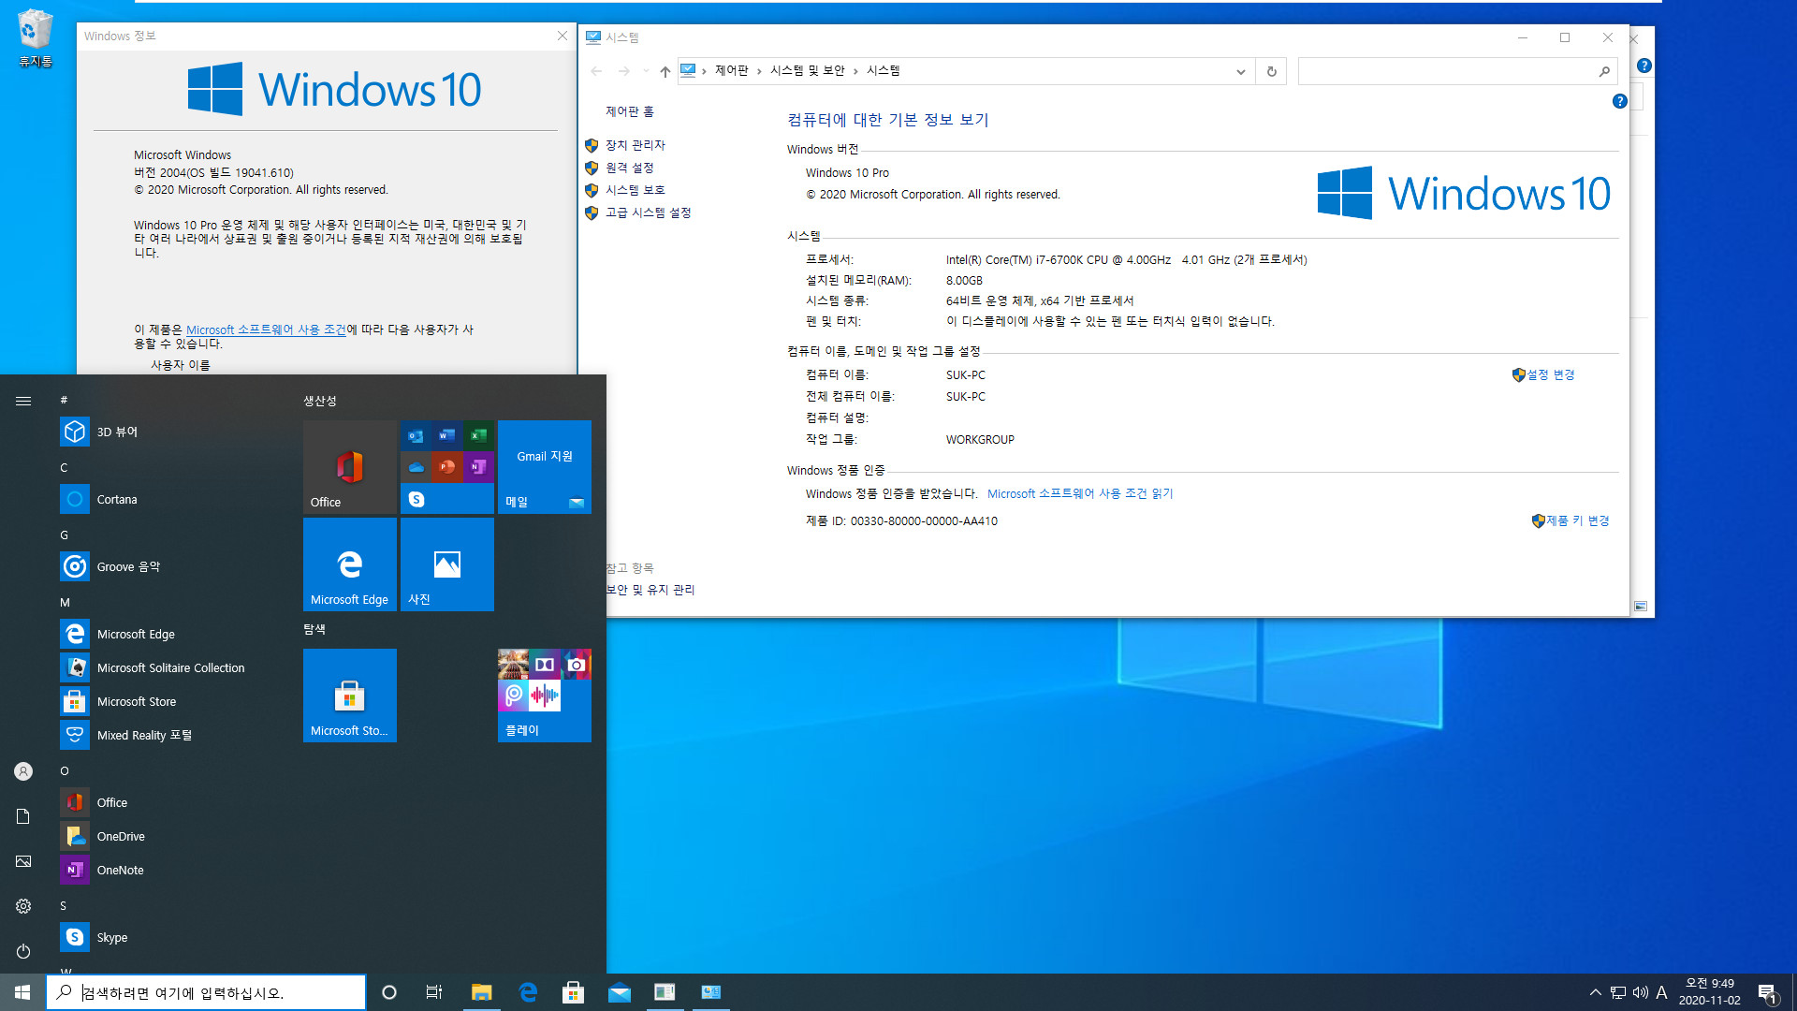Click the 탐색 tile group header

[314, 629]
